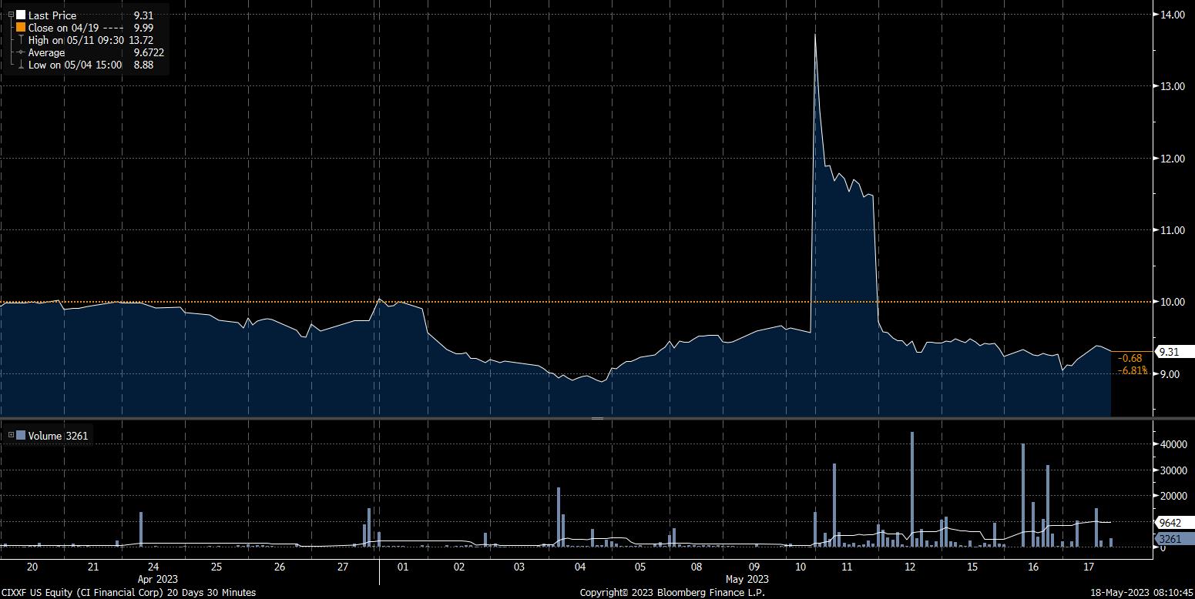
Task: Click the white Last Price color swatch
Action: pyautogui.click(x=21, y=15)
